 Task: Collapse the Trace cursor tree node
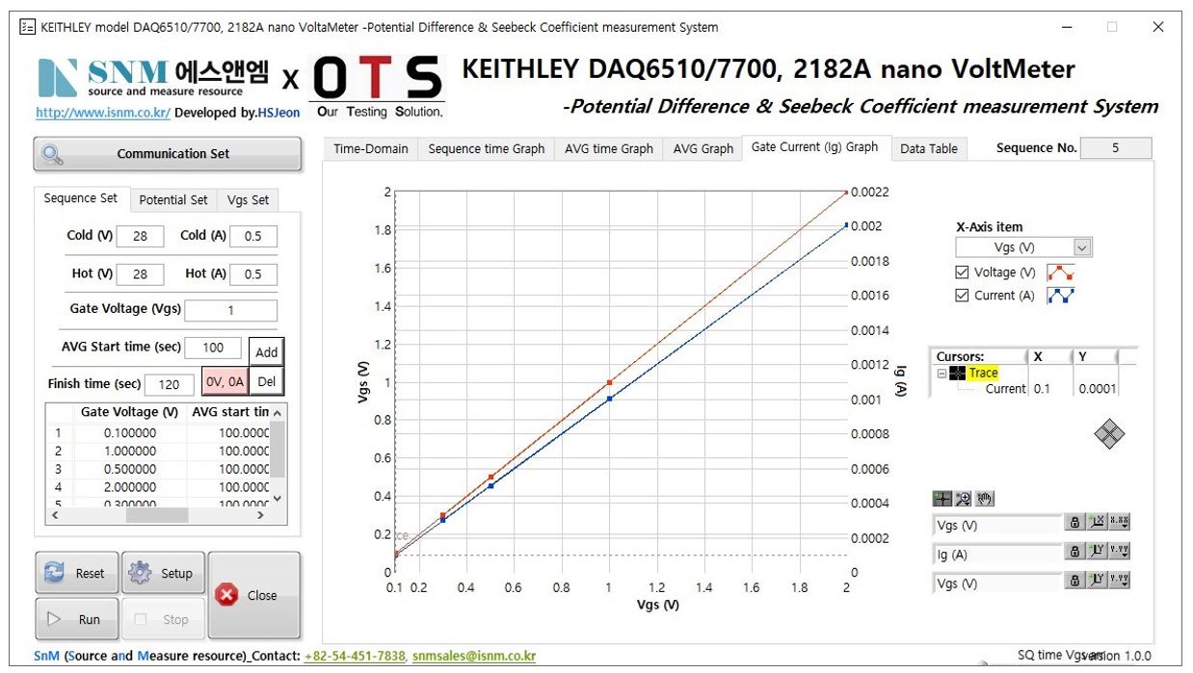[x=942, y=374]
